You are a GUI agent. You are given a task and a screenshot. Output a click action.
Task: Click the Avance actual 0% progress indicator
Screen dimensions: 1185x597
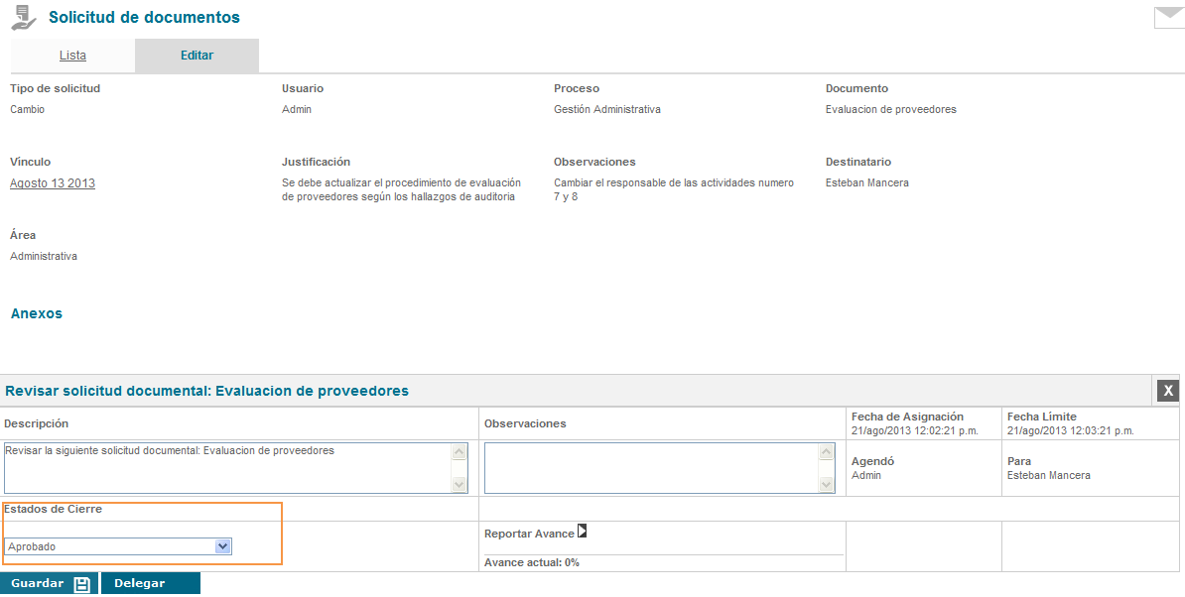[532, 562]
